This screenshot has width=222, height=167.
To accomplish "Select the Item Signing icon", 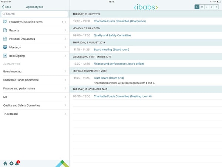I will [x=5, y=56].
